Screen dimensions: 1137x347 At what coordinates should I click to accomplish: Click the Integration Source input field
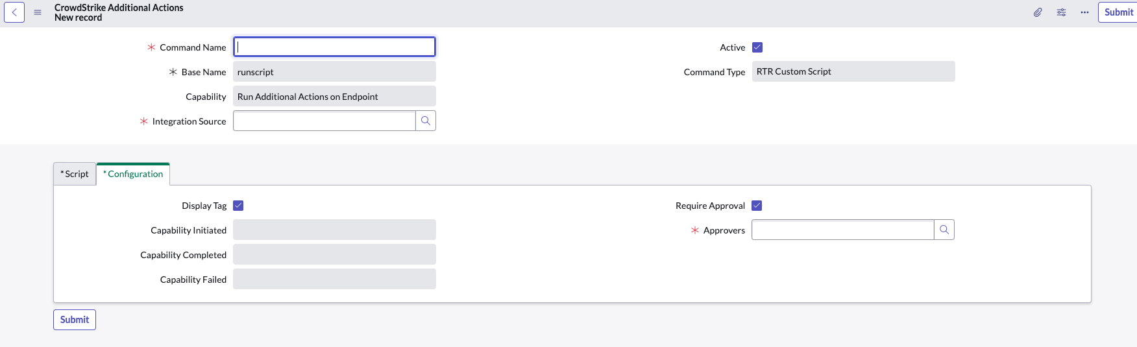(x=324, y=121)
